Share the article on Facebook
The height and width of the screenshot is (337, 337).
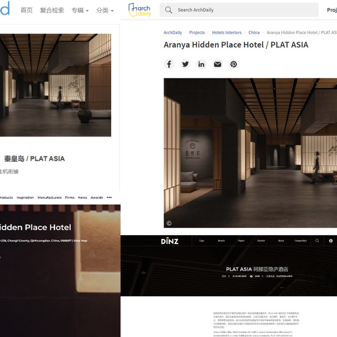click(x=169, y=64)
